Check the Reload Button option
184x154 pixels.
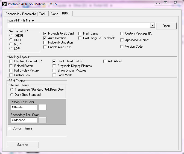tap(11, 66)
